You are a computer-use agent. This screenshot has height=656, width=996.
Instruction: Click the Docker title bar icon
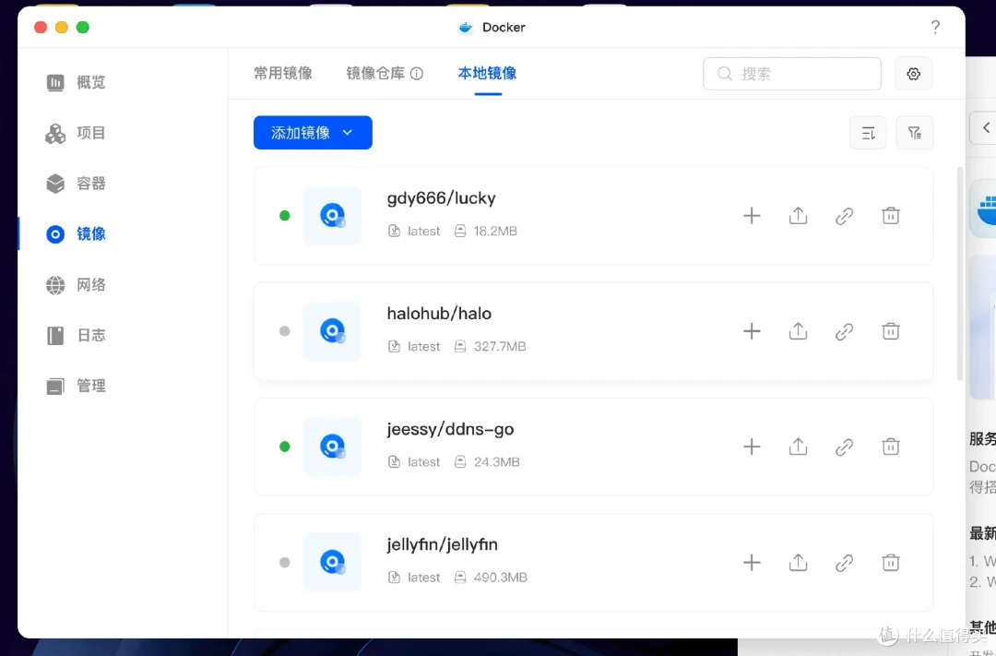point(466,28)
